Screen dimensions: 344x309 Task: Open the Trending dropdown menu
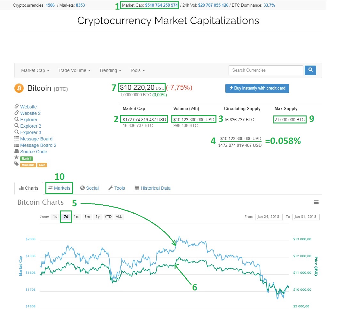pyautogui.click(x=110, y=70)
